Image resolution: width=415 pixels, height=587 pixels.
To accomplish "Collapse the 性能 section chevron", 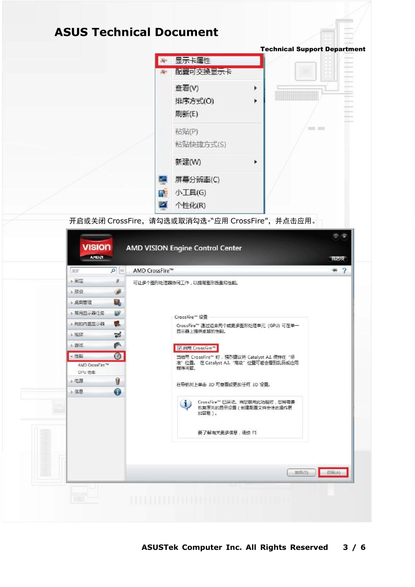I will 72,356.
